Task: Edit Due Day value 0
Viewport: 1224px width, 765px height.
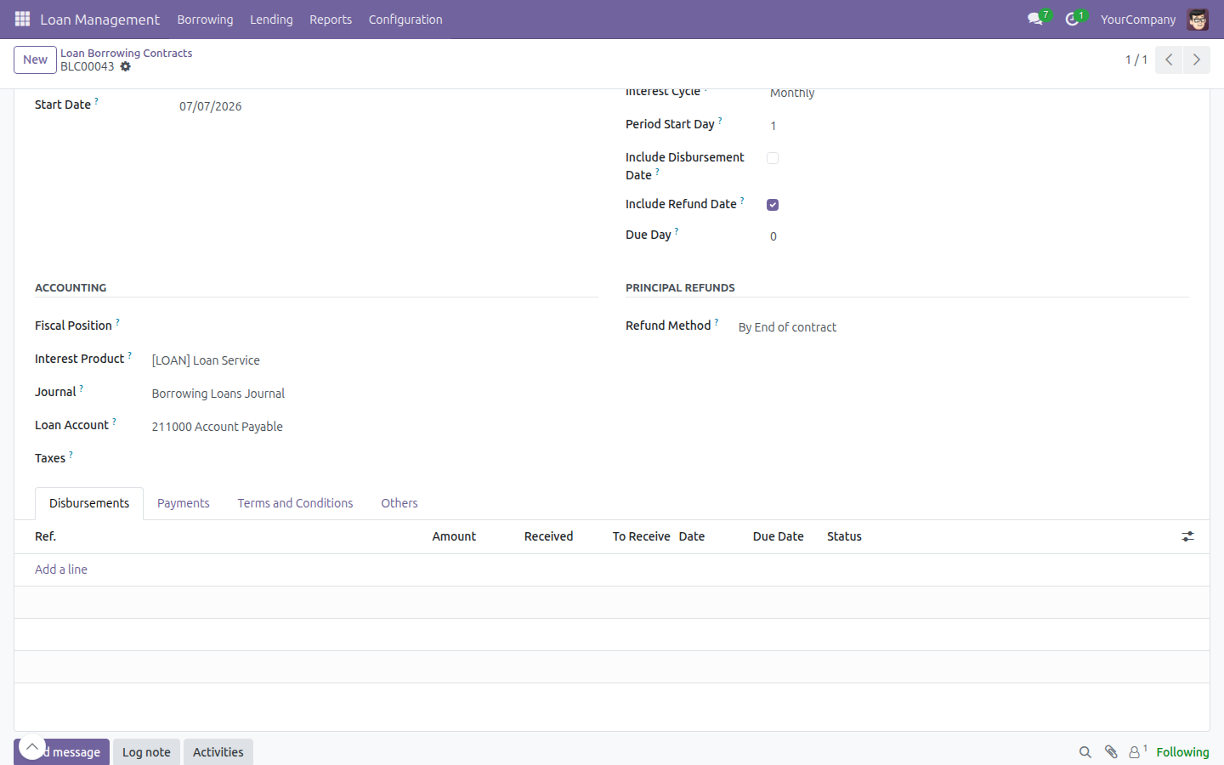Action: click(977, 236)
